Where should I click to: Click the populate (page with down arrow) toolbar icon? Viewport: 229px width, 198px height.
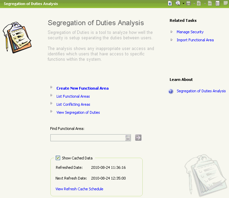170,3
